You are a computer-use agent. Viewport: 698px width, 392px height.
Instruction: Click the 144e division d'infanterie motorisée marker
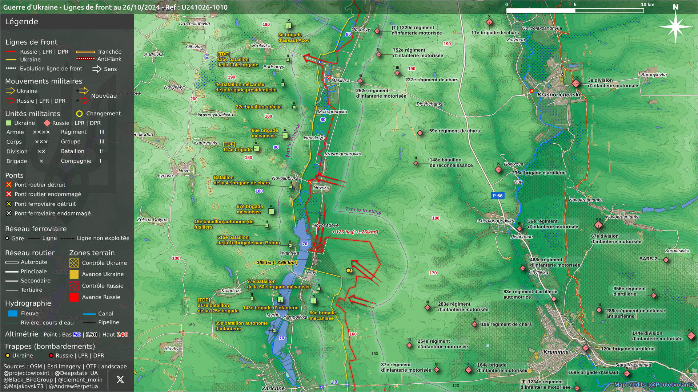(691, 336)
